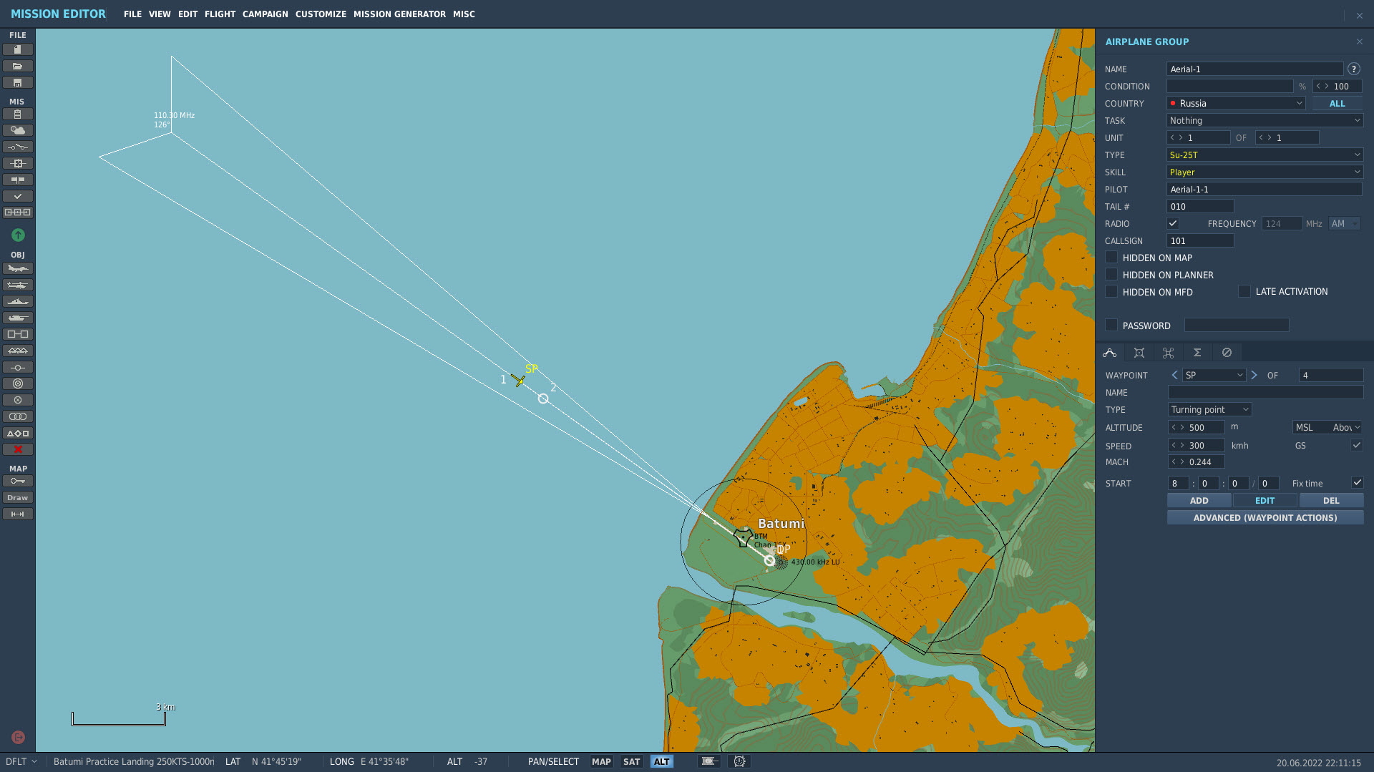
Task: Click the airplane group placement icon
Action: pyautogui.click(x=18, y=269)
